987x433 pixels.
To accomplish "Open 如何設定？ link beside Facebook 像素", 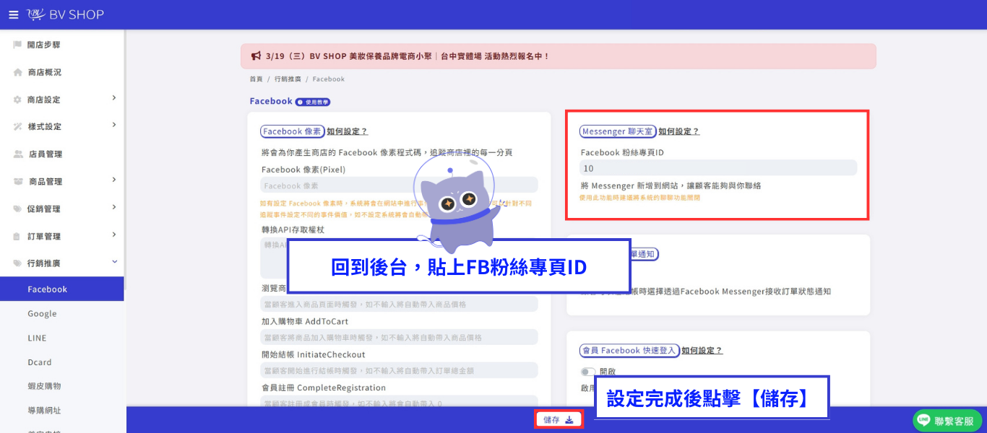I will pyautogui.click(x=347, y=131).
